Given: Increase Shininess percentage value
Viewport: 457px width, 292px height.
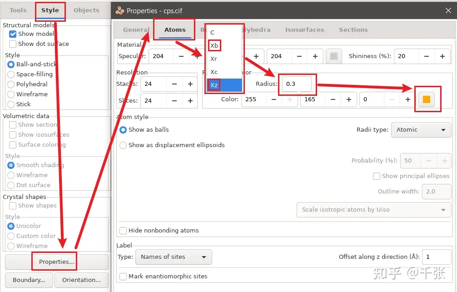Looking at the screenshot, I should pyautogui.click(x=442, y=56).
